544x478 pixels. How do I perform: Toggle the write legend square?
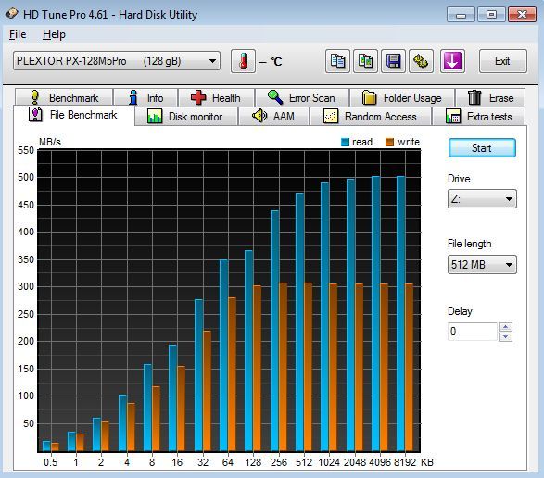pyautogui.click(x=389, y=143)
